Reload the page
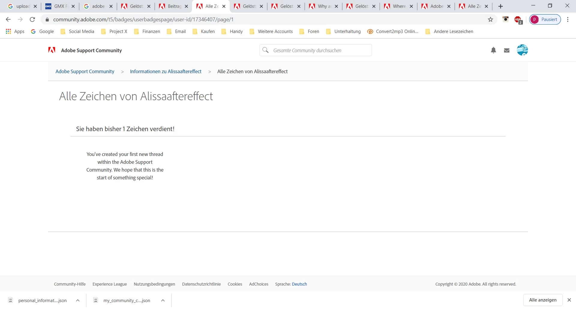Screen dimensions: 576x309 [32, 19]
